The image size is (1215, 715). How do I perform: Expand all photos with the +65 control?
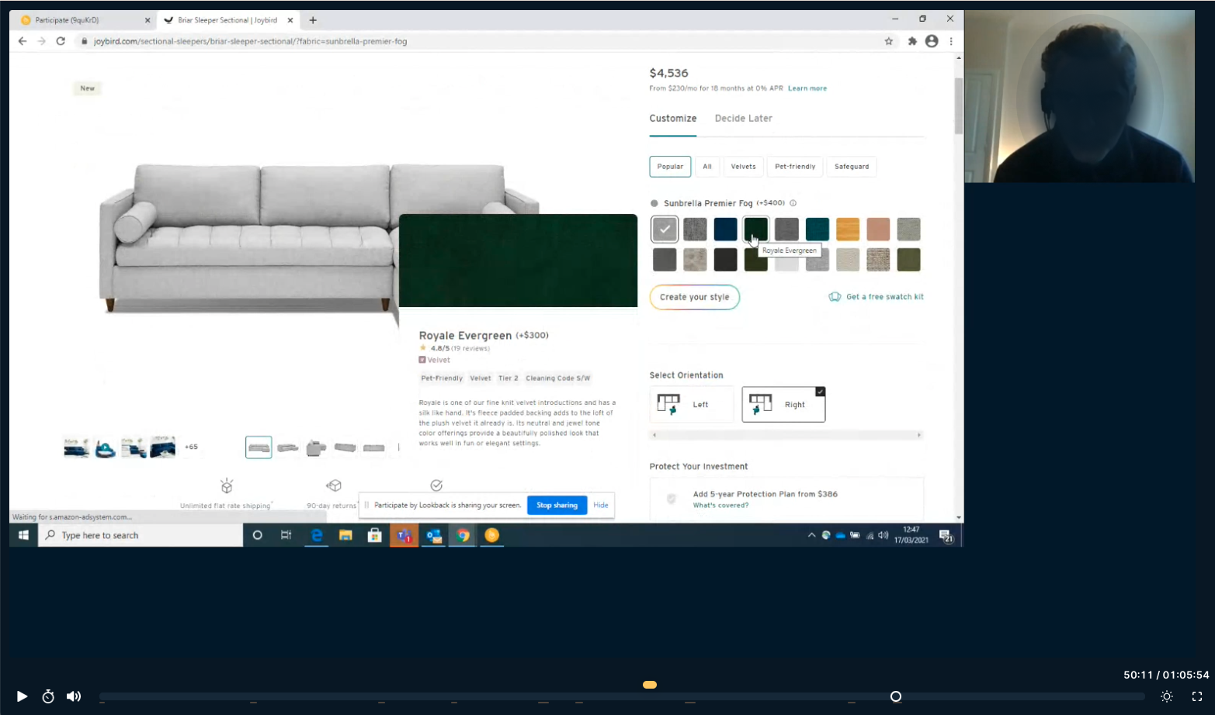[191, 447]
